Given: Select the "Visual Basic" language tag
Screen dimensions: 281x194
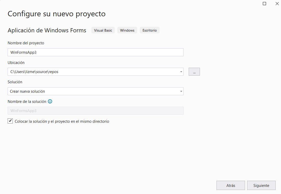Looking at the screenshot, I should (x=103, y=30).
